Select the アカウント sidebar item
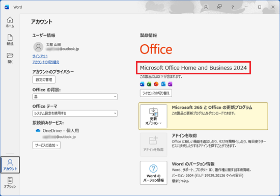 coord(10,165)
